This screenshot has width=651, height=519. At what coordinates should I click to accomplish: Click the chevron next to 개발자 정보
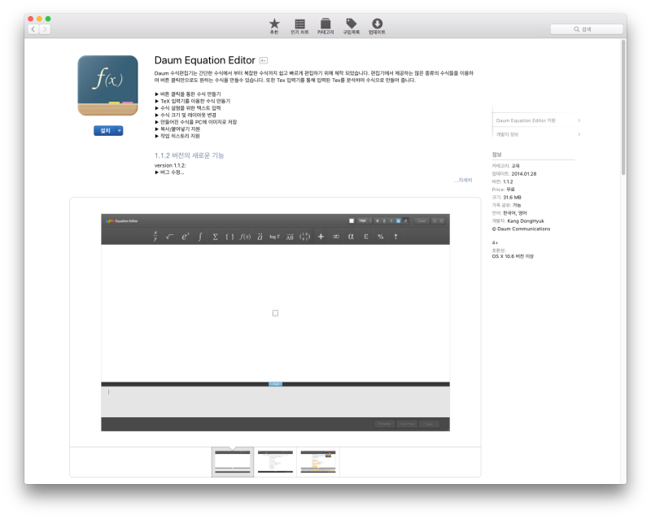tap(579, 134)
